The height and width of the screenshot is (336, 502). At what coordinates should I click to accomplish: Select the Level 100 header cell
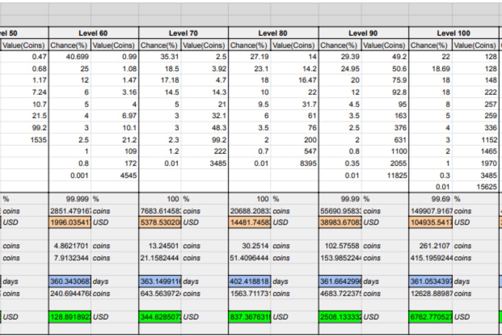point(454,33)
